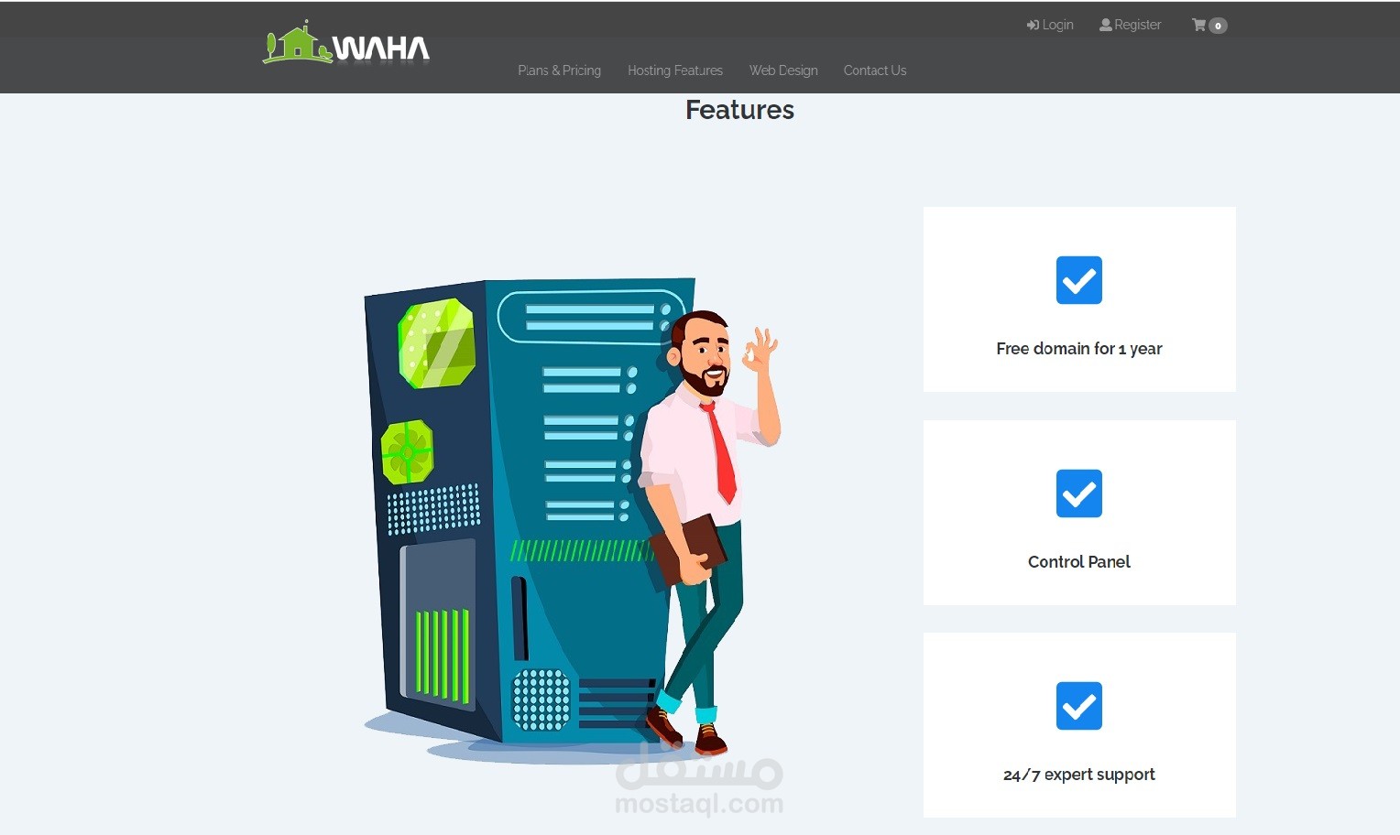Click the cart count badge
This screenshot has height=835, width=1400.
(x=1218, y=26)
